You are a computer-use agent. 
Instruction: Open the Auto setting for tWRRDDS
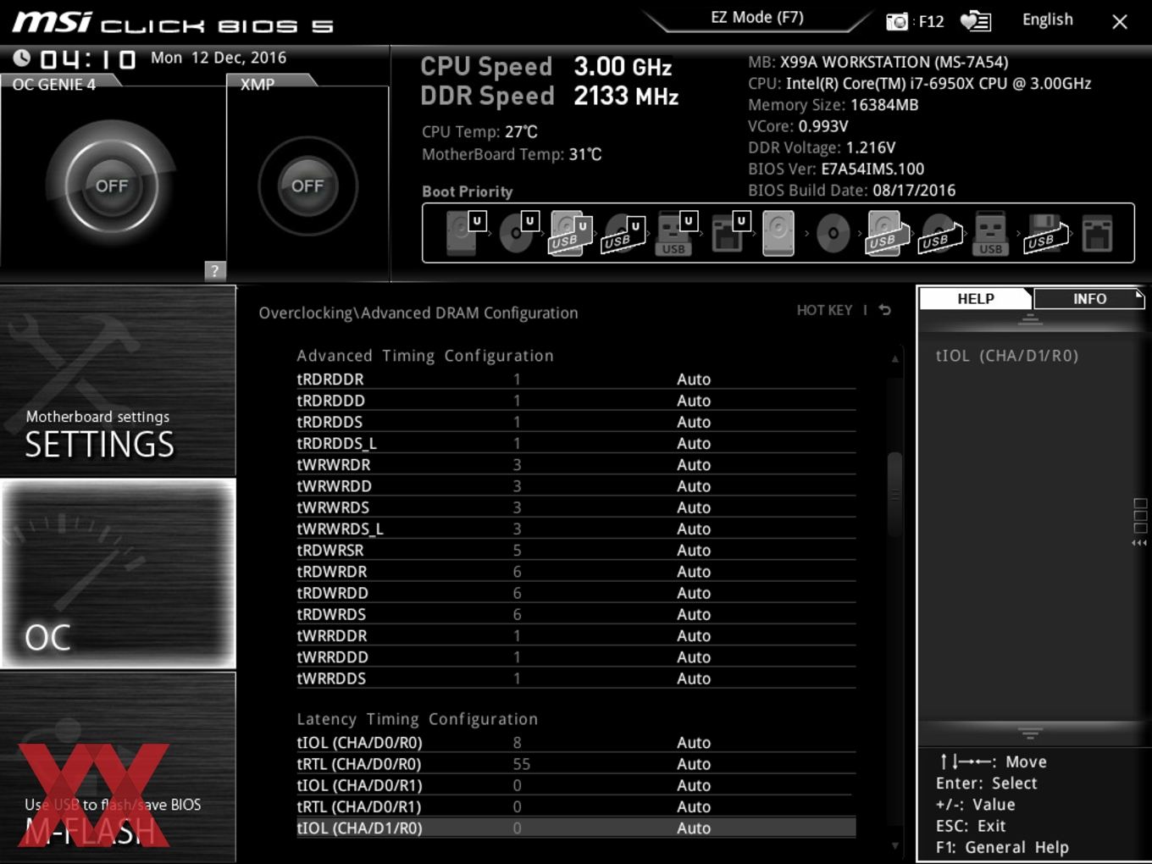tap(694, 678)
